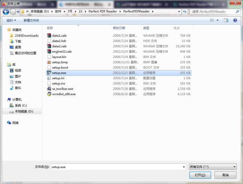Click the 打开(O) button
Screen dimensions: 243x184
[x=200, y=175]
